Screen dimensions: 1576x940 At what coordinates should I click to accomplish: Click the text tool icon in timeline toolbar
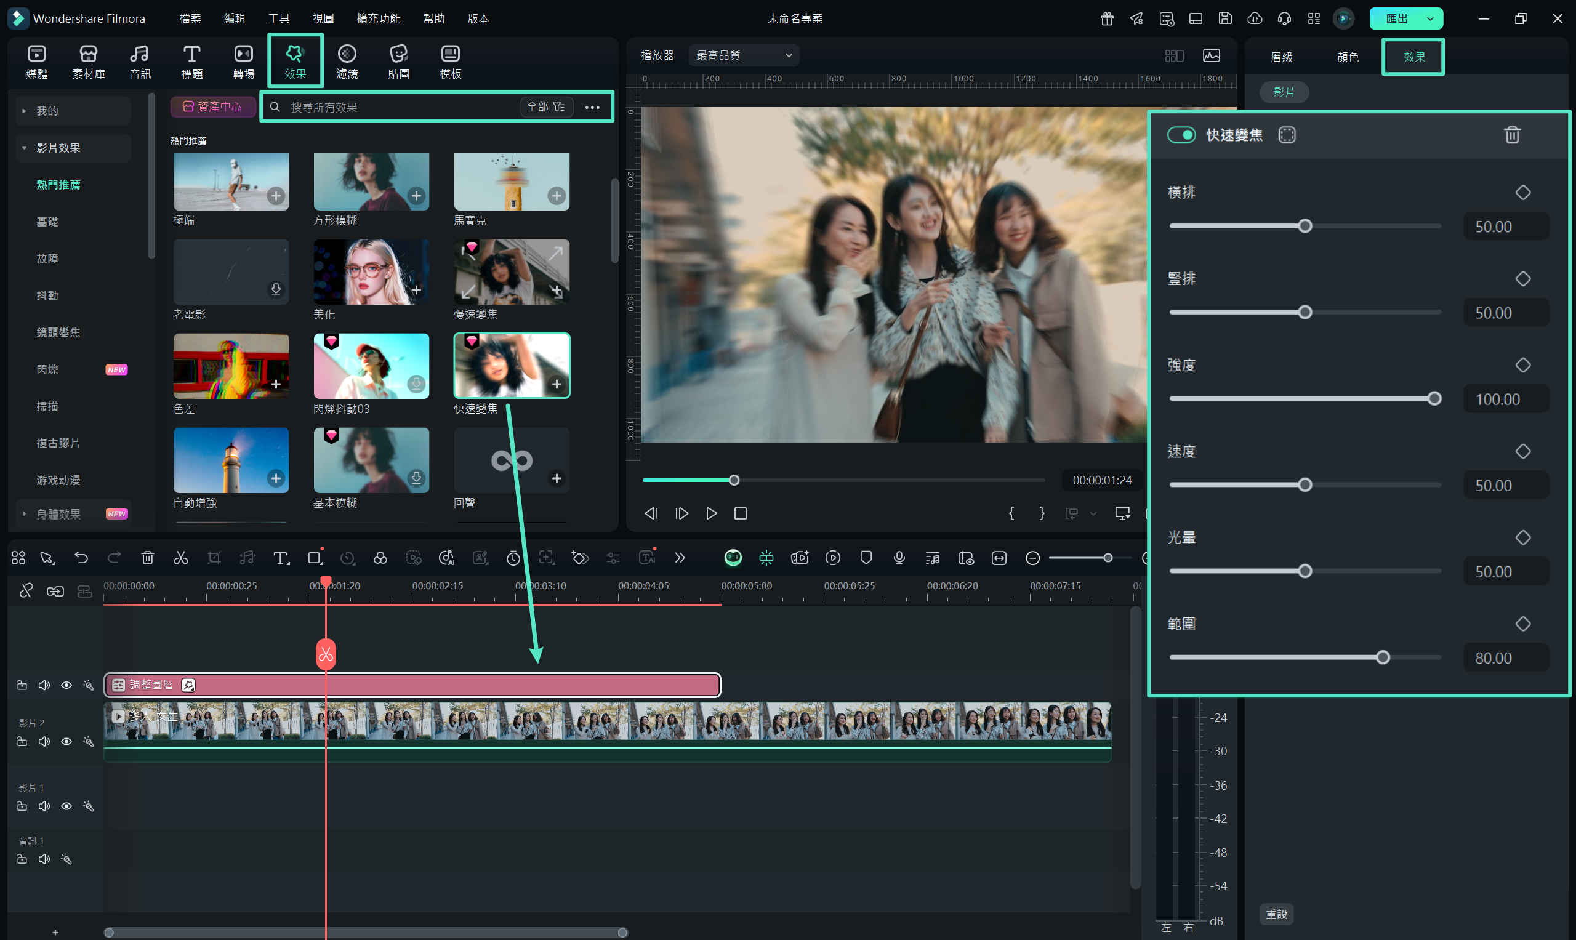coord(281,557)
